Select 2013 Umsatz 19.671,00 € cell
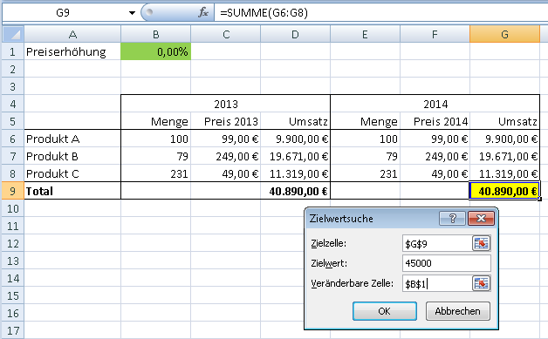 pos(295,156)
